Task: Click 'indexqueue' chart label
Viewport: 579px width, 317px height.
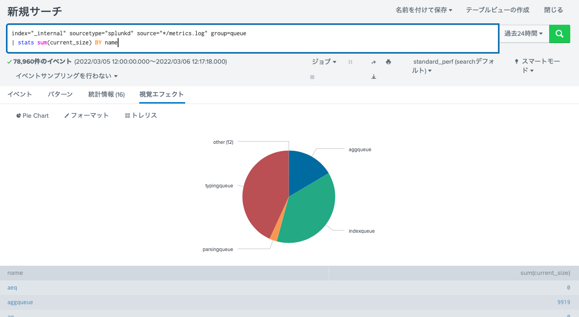Action: coord(362,231)
